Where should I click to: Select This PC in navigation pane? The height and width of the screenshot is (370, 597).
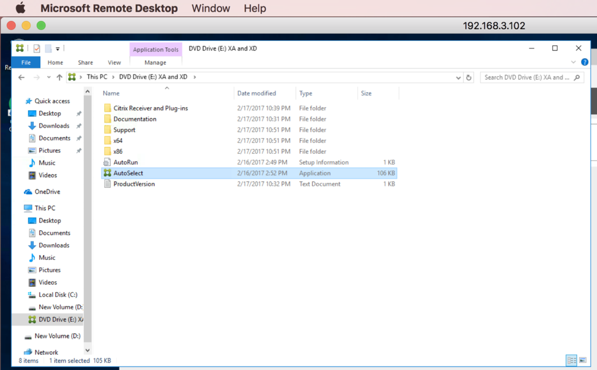[x=45, y=208]
